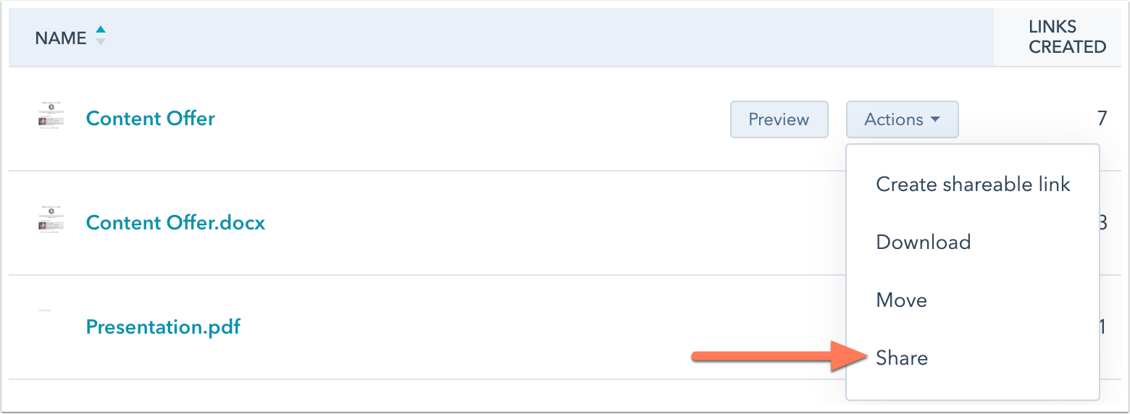
Task: Click the links created count 7
Action: click(x=1102, y=119)
